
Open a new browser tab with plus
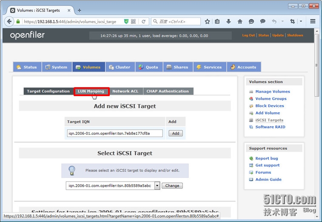(x=80, y=10)
